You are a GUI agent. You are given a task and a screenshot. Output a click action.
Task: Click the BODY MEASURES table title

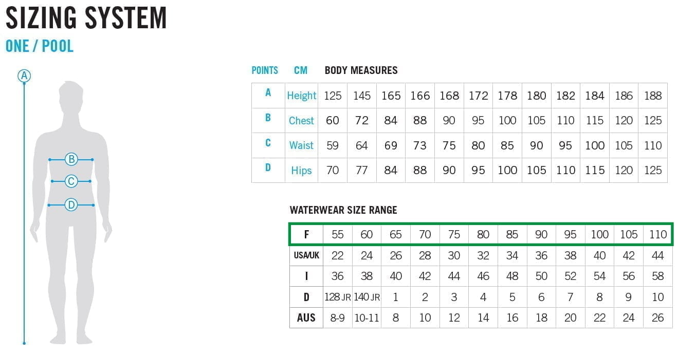[361, 70]
